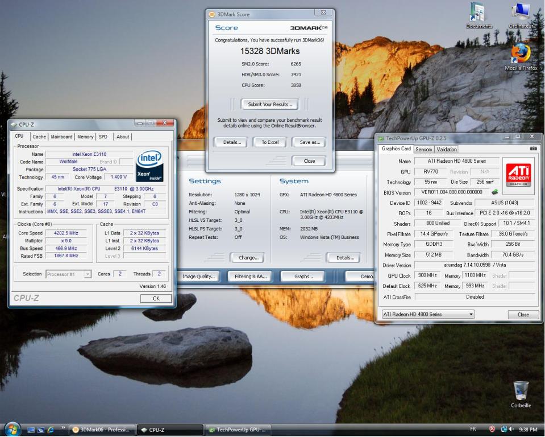The width and height of the screenshot is (545, 437).
Task: Click the CPU-Z Name field Intel Xeon E3110
Action: click(x=89, y=154)
